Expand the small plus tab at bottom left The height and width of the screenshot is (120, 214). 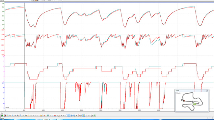tap(2, 113)
